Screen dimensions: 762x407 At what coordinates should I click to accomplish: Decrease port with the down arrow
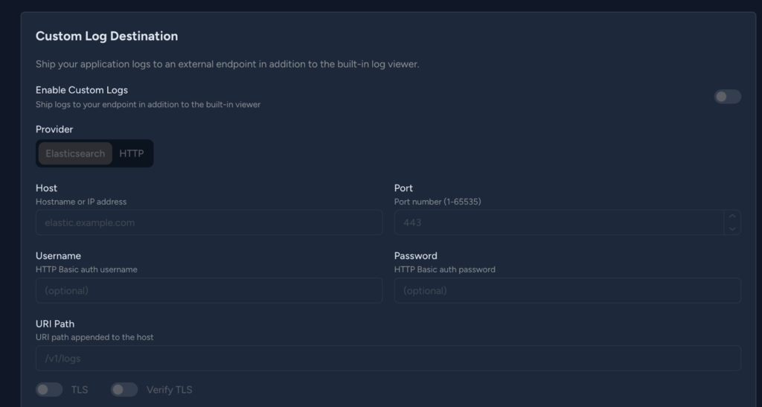coord(732,228)
